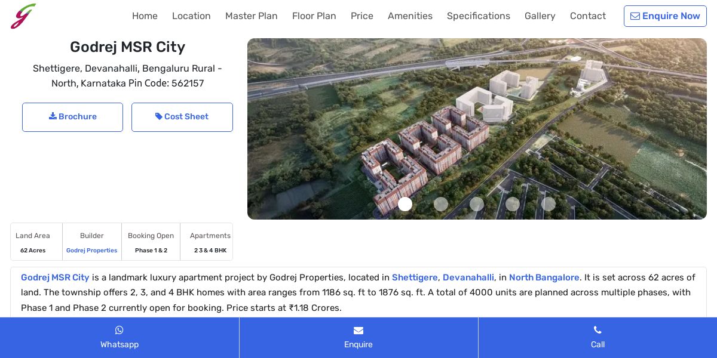The height and width of the screenshot is (358, 717).
Task: Switch to the fourth carousel slide dot
Action: click(513, 204)
